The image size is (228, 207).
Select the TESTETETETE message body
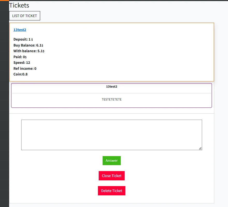[111, 99]
